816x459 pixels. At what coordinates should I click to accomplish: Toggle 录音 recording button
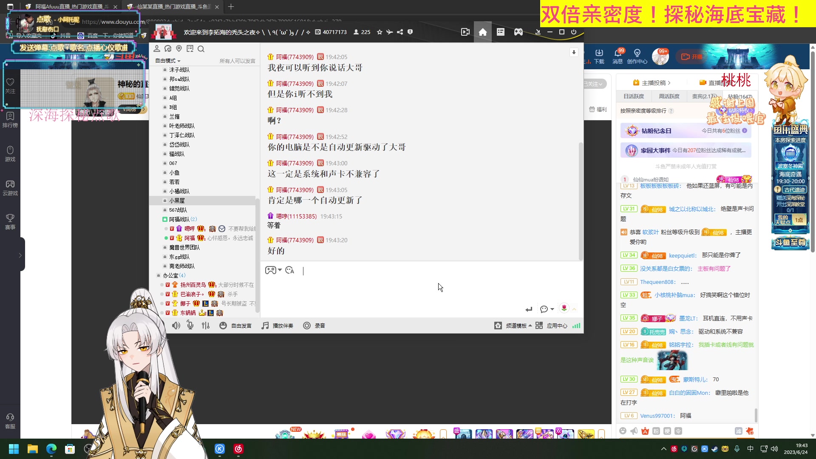314,326
